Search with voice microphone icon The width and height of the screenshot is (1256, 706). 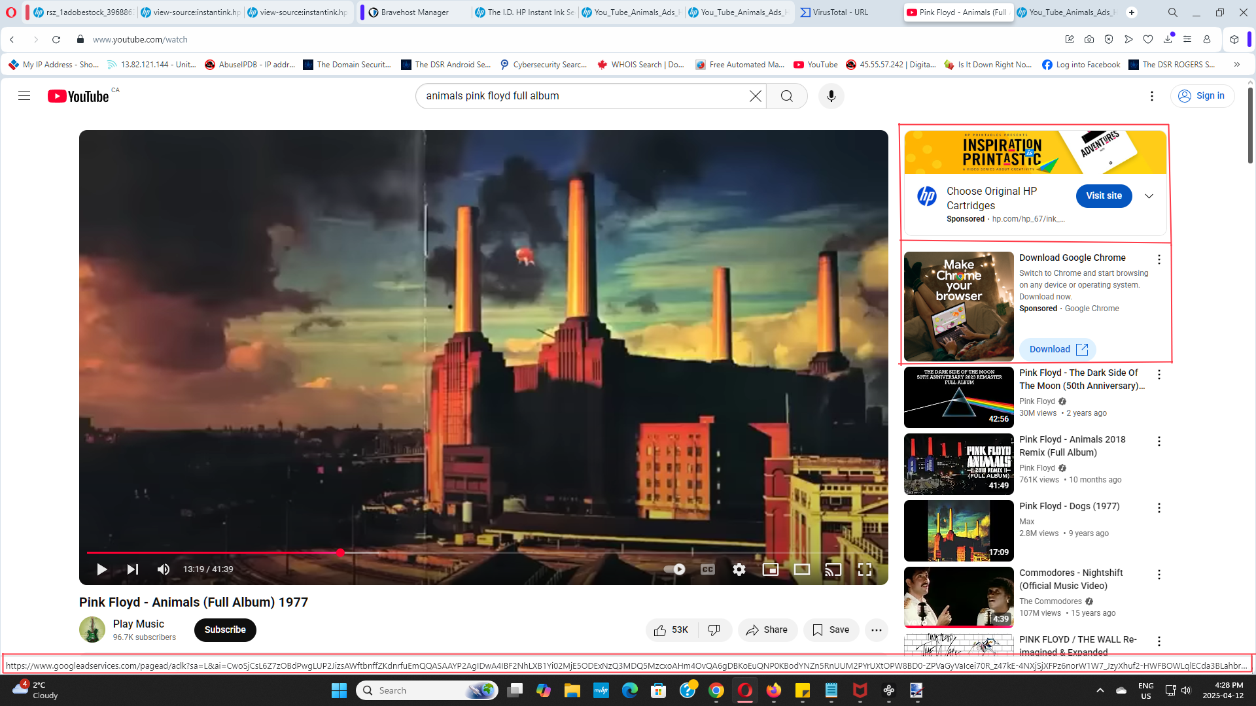[x=831, y=96]
